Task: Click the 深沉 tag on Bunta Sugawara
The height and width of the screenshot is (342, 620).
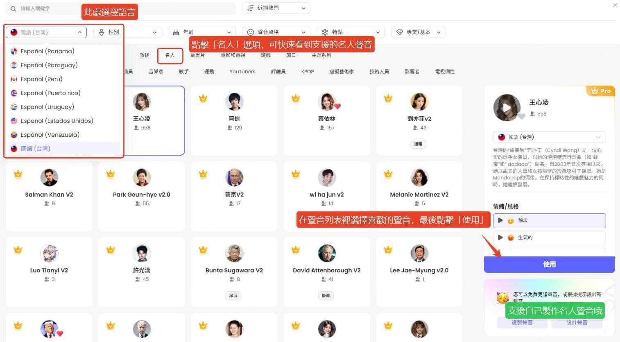Action: [233, 296]
